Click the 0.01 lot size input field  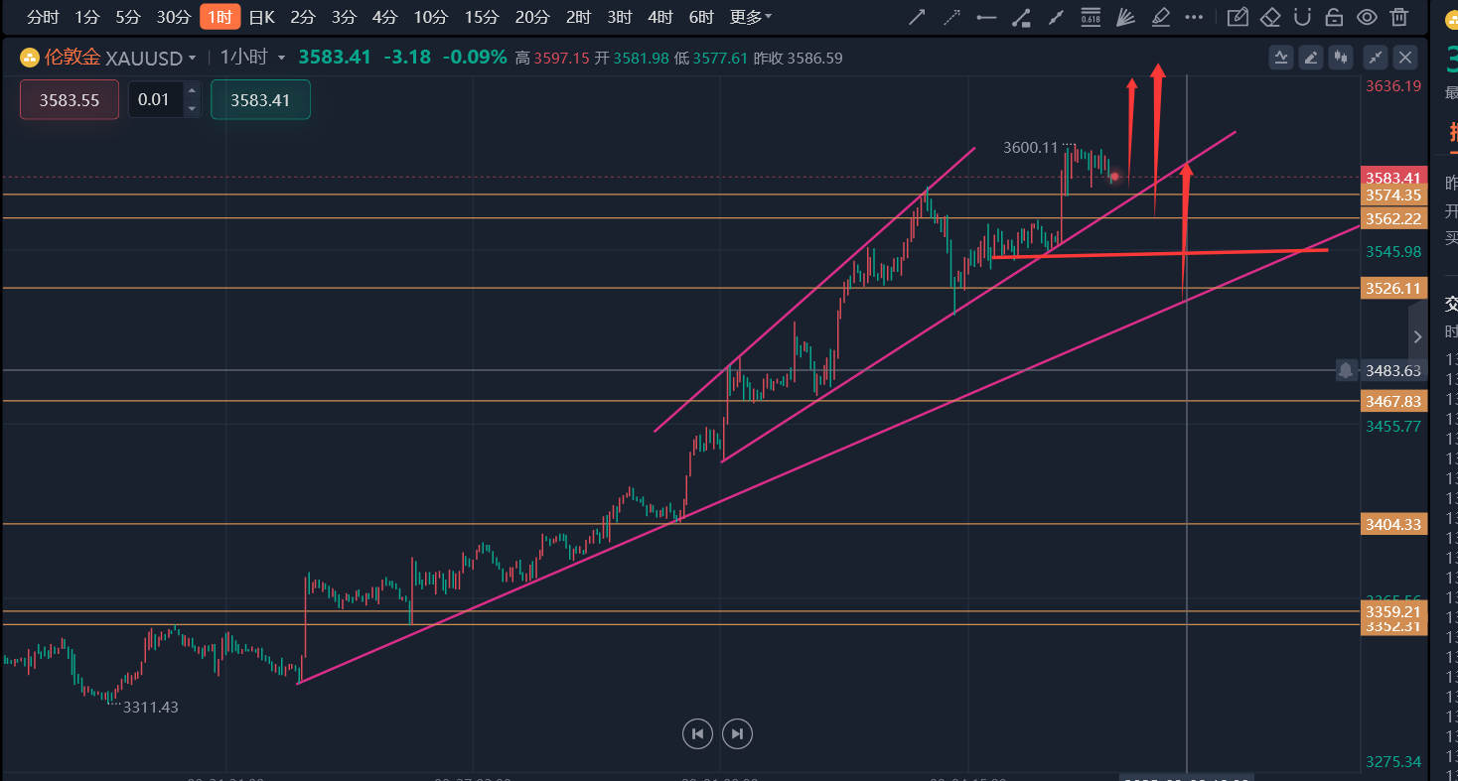[154, 100]
